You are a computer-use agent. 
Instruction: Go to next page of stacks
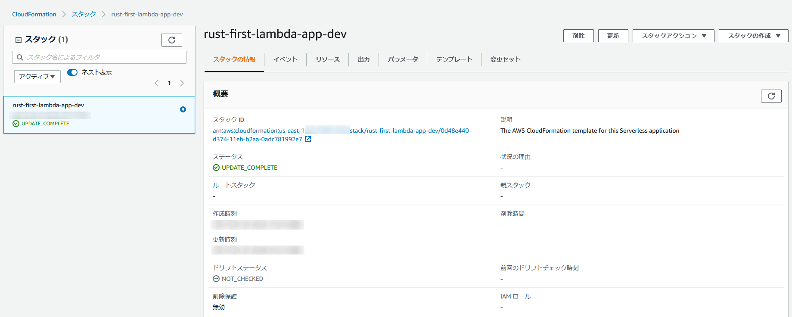pos(182,83)
